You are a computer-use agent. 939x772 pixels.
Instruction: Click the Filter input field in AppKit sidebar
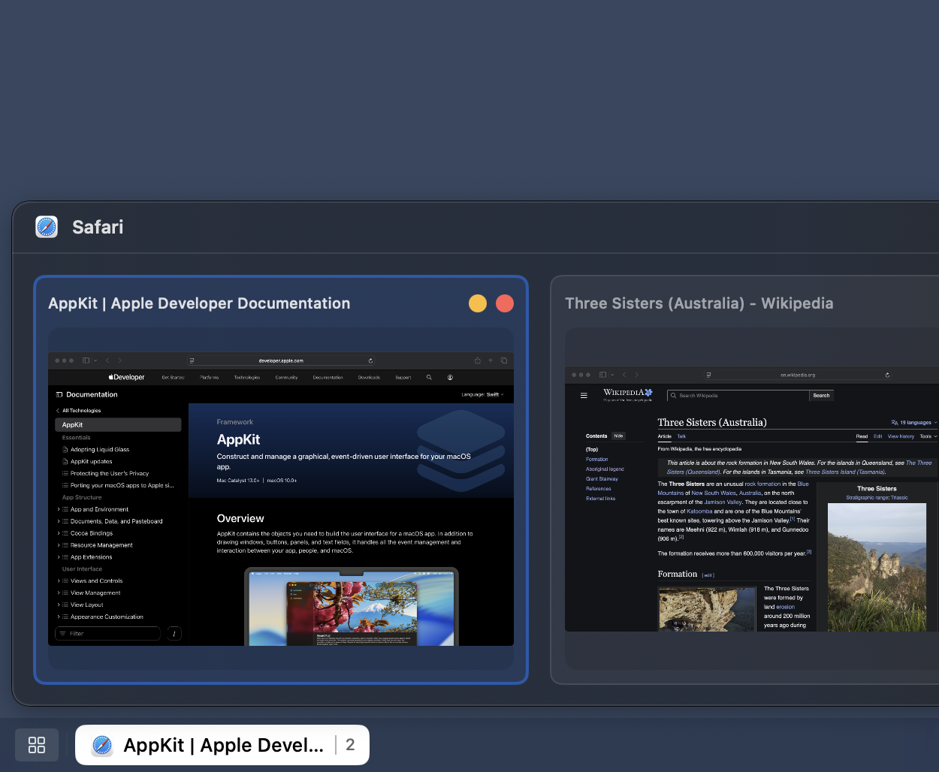click(x=107, y=633)
